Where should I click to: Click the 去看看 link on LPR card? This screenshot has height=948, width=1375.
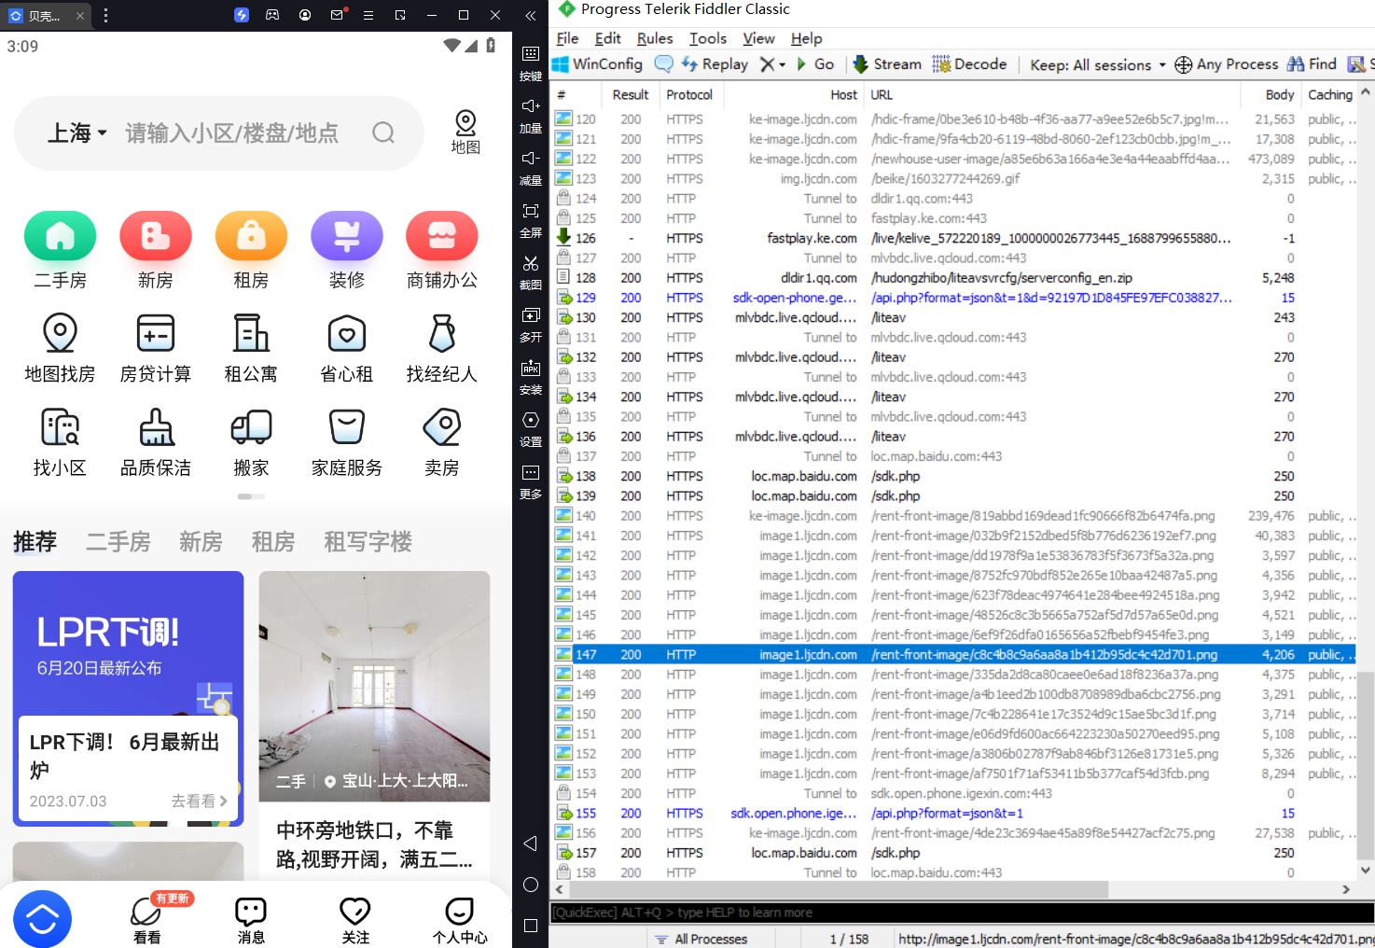199,801
